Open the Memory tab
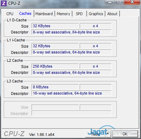Screen dimensions: 141x139 click(x=64, y=14)
